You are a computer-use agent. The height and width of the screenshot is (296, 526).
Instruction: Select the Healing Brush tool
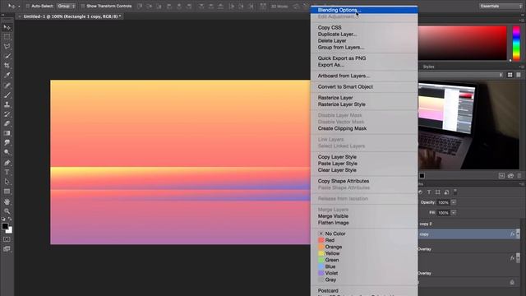[x=7, y=86]
